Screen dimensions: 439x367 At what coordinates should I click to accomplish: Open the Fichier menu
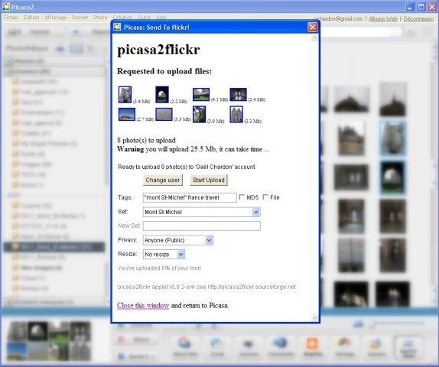click(11, 18)
